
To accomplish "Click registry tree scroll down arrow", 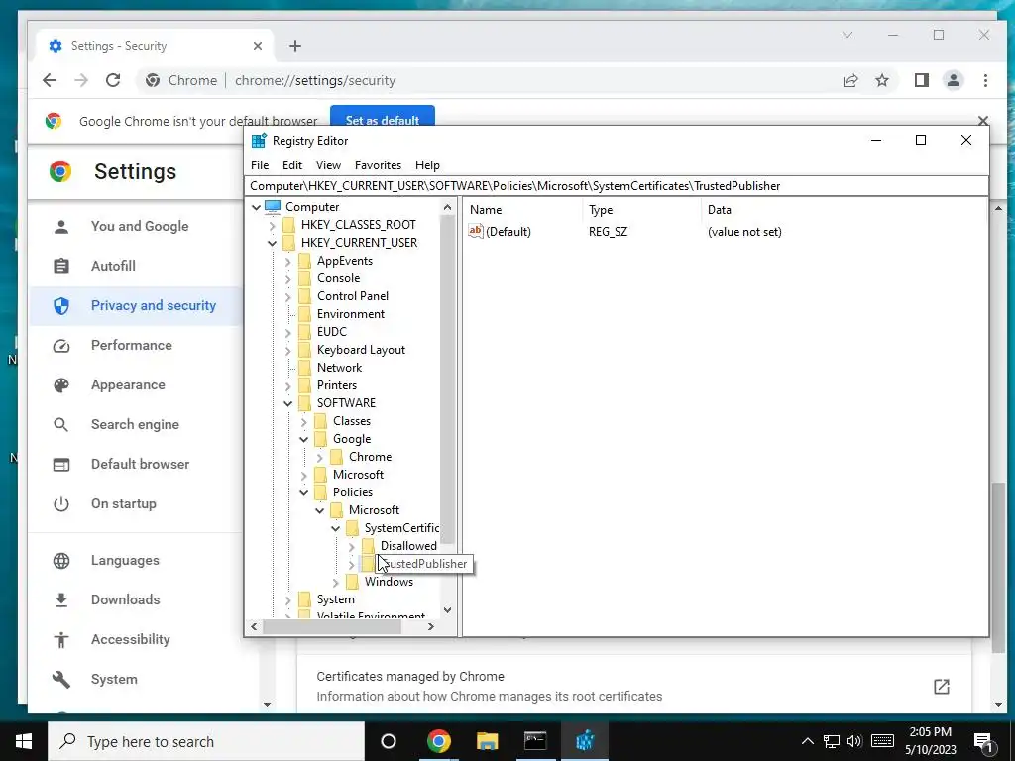I will [x=447, y=610].
